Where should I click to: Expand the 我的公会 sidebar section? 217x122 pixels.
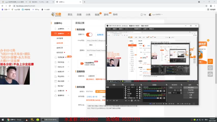tap(68, 67)
